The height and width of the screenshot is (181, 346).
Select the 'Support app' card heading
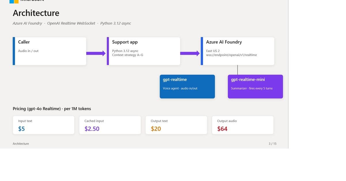(x=125, y=42)
